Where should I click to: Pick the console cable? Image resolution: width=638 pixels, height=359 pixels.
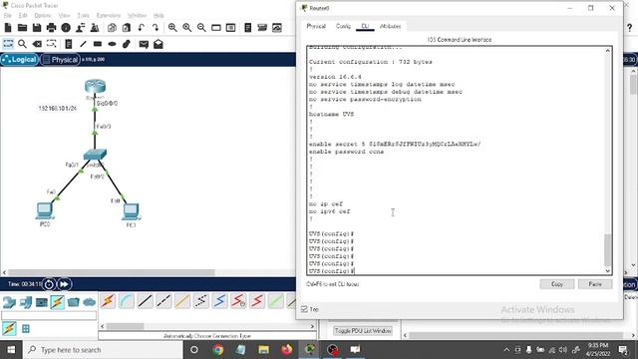coord(127,301)
